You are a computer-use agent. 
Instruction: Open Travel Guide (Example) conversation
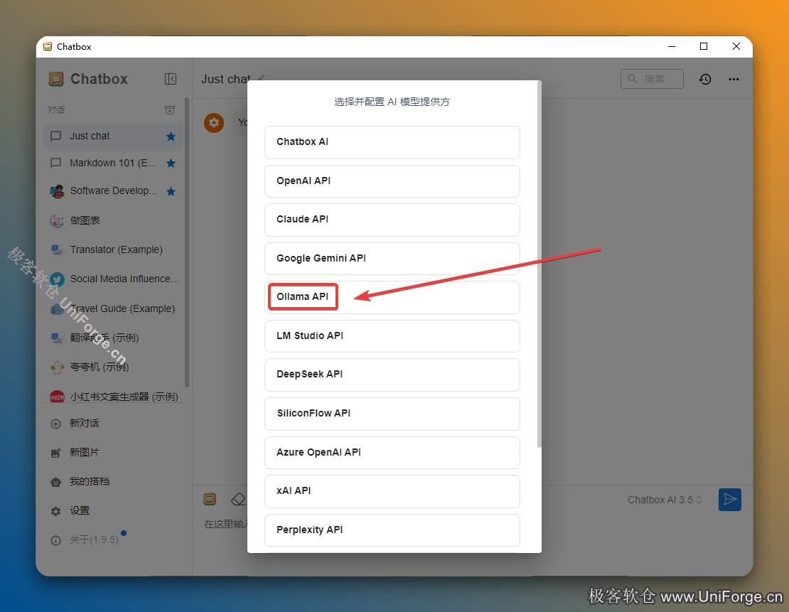point(113,308)
